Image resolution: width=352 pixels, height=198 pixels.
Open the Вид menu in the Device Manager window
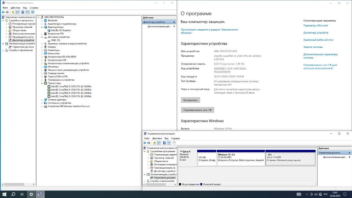click(25, 8)
